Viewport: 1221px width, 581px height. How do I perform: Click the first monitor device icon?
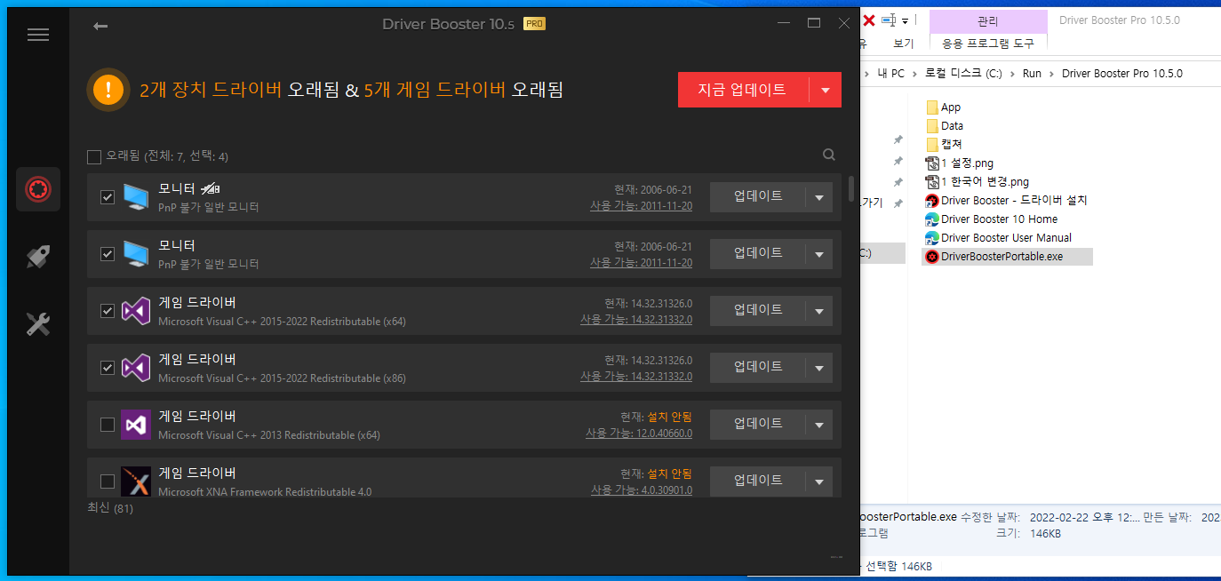coord(136,196)
